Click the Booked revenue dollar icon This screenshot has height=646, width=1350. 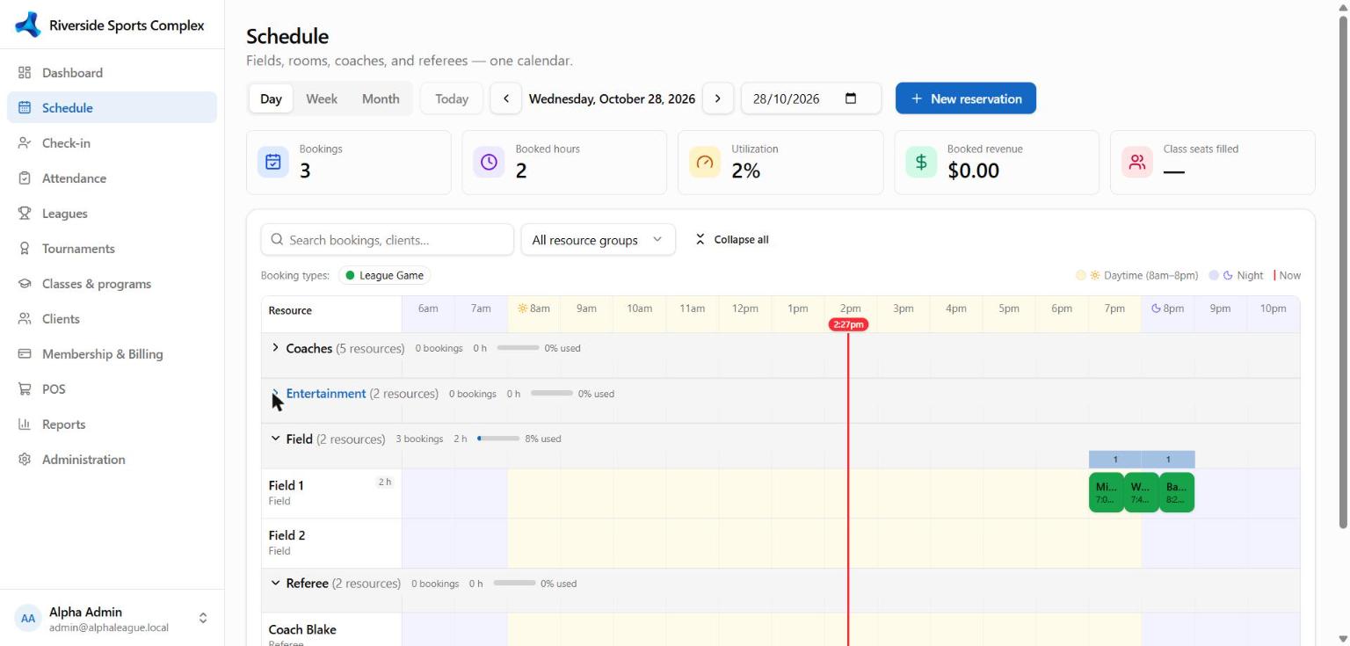point(921,162)
